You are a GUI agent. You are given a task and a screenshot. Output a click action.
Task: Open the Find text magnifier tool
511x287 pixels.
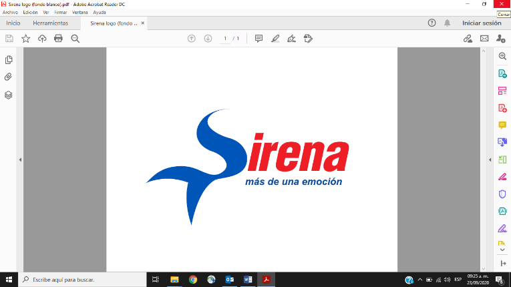click(x=75, y=39)
